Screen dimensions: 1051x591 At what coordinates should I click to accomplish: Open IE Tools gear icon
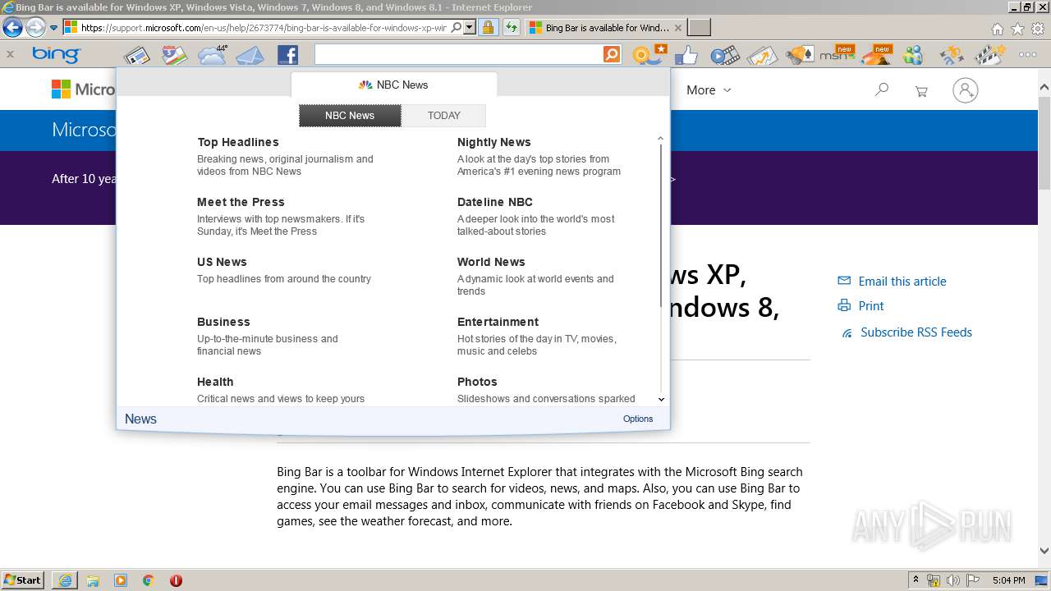point(1038,28)
